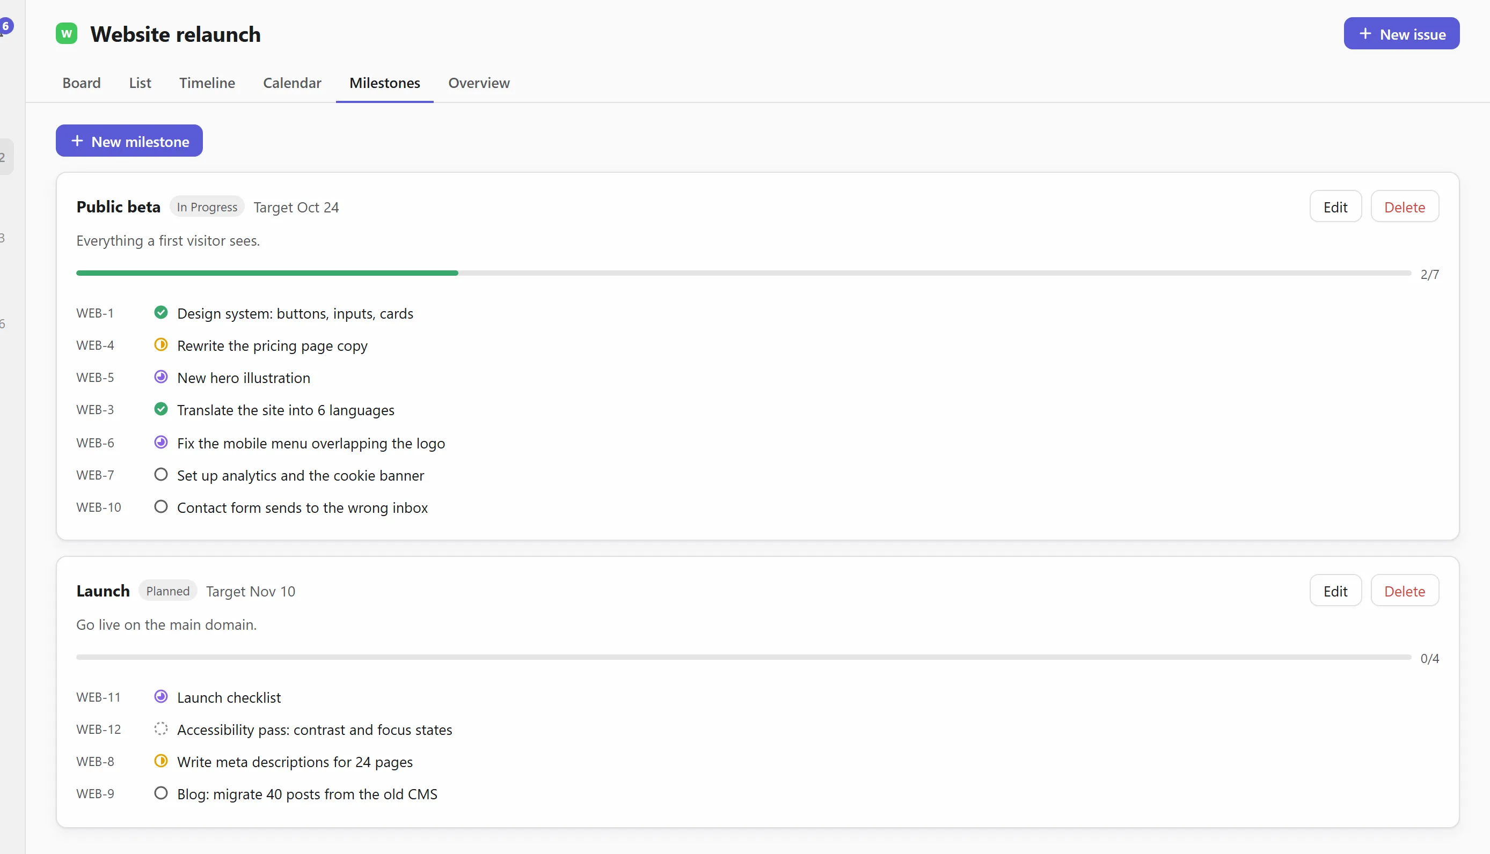Viewport: 1490px width, 854px height.
Task: Go to the Overview tab
Action: tap(479, 83)
